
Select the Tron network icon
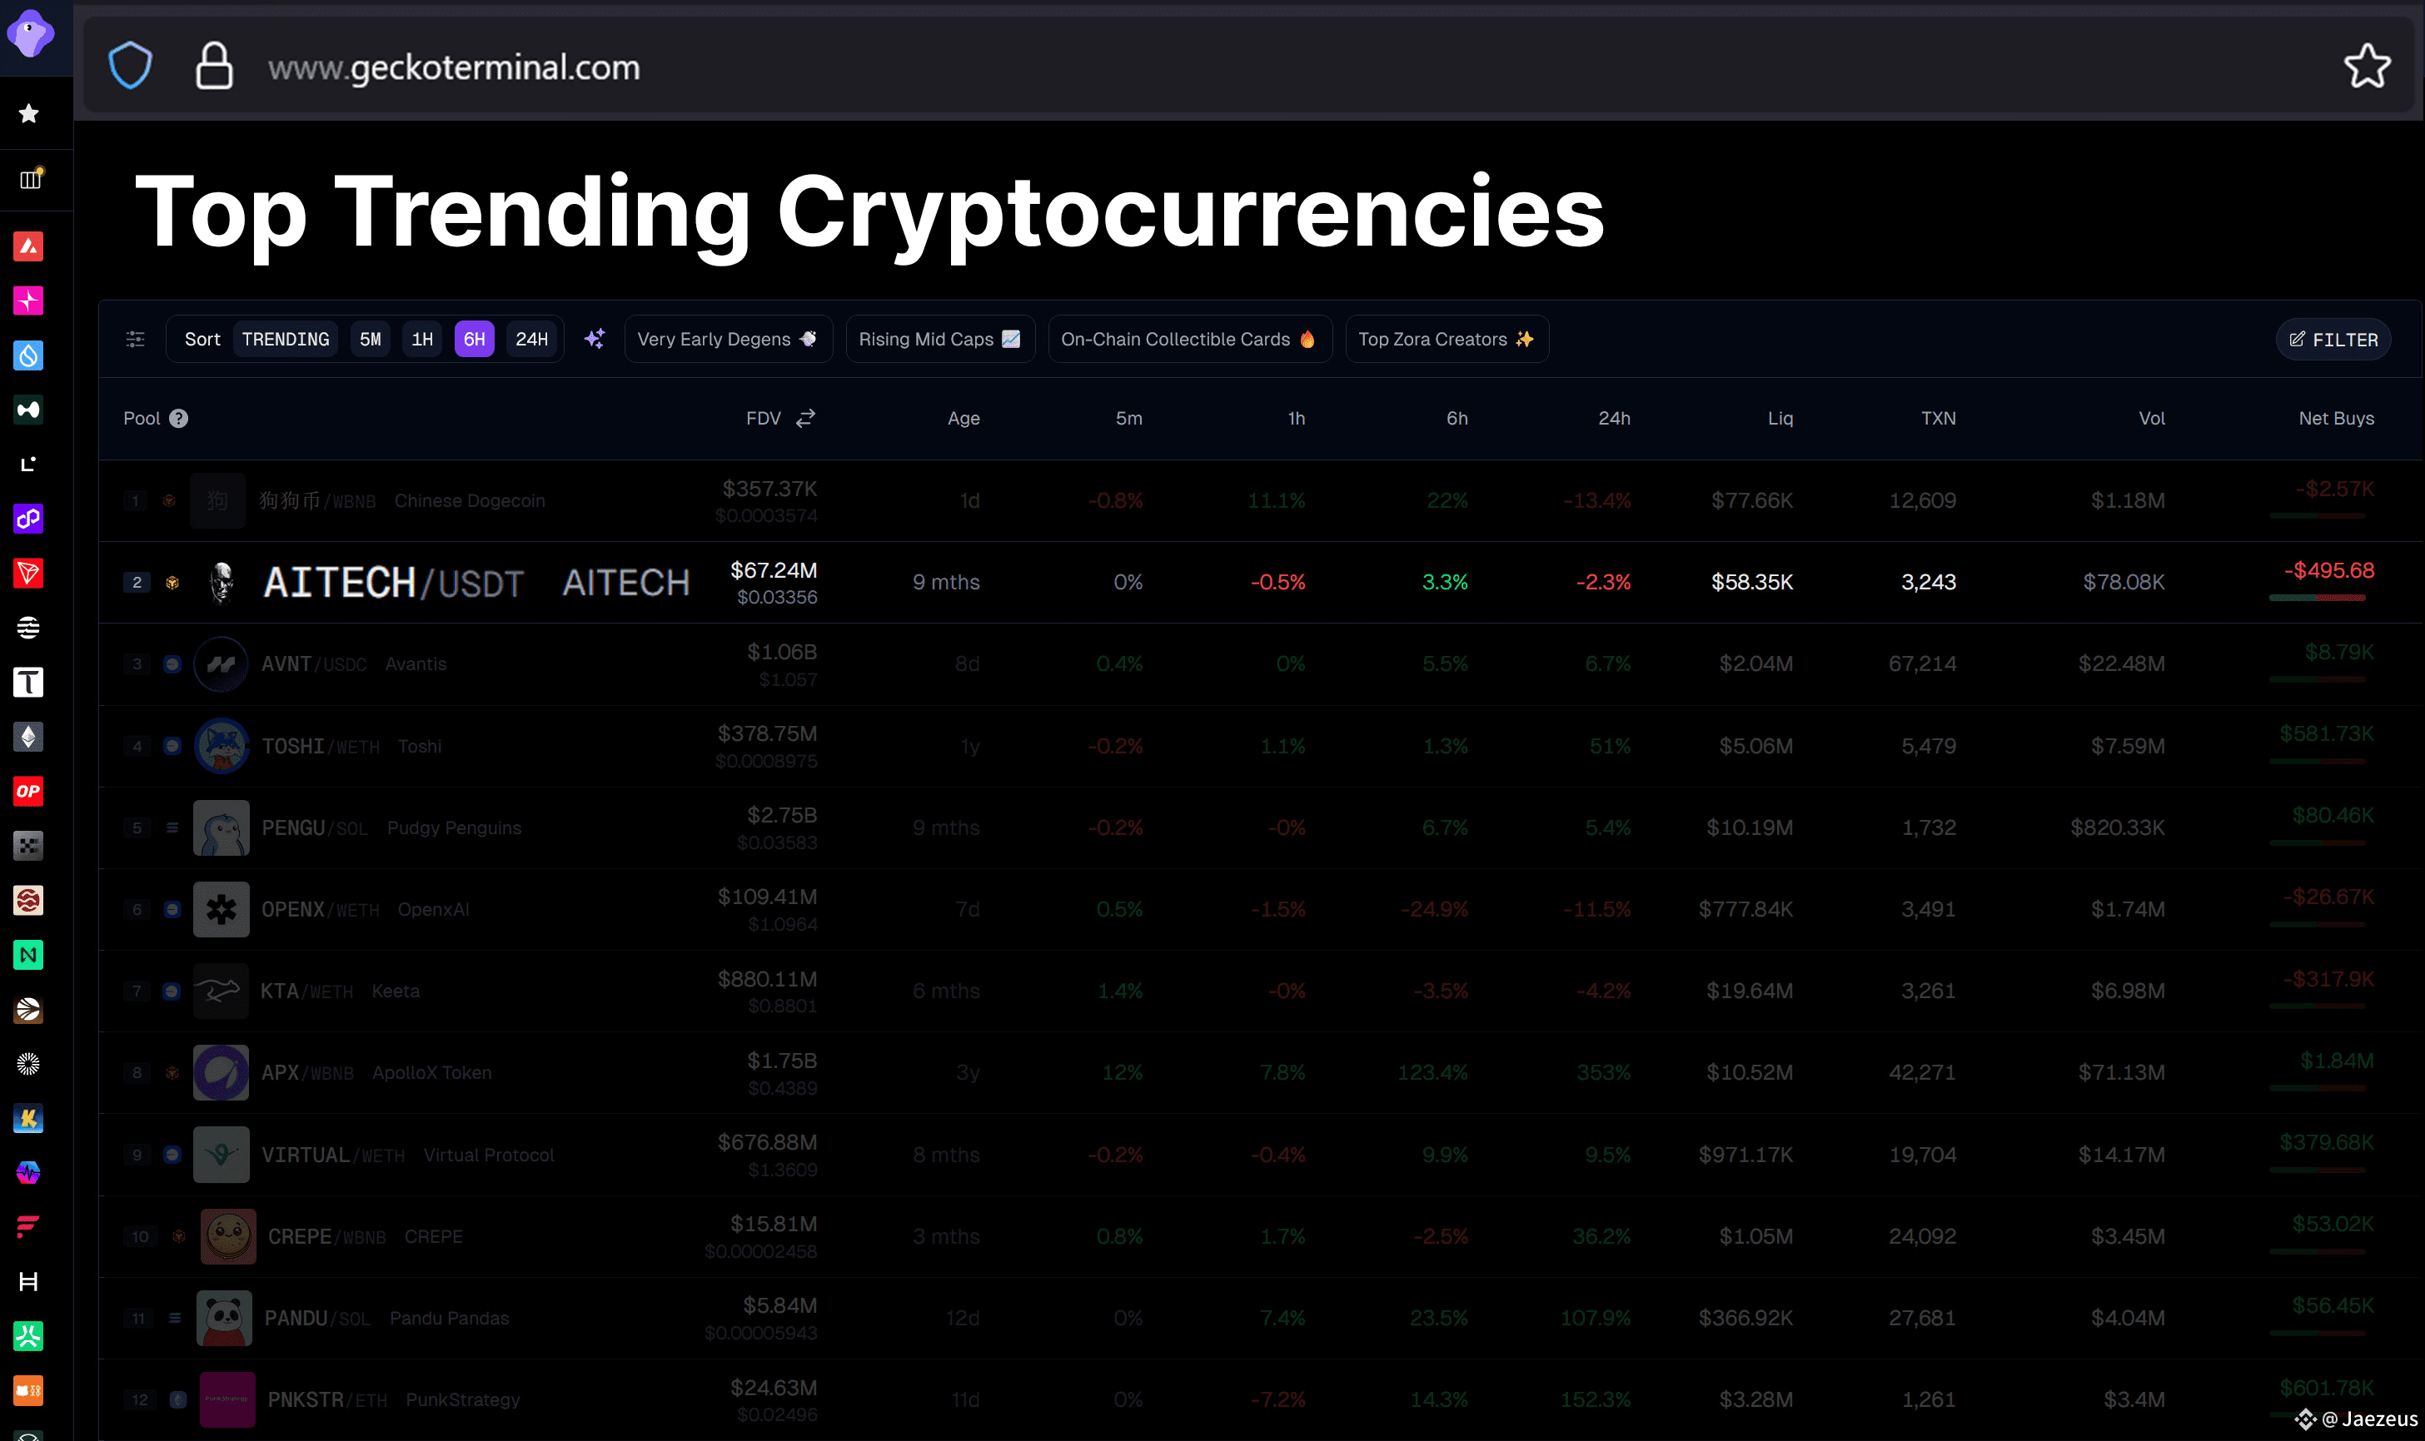(x=28, y=573)
